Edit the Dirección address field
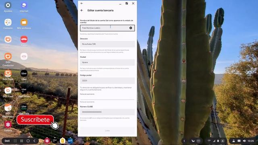Image resolution: width=258 pixels, height=145 pixels. 107,44
